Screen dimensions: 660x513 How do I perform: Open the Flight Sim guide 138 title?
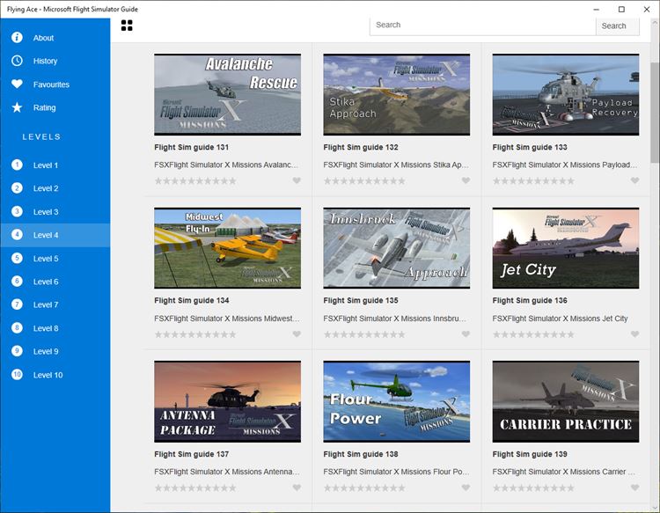tap(361, 454)
